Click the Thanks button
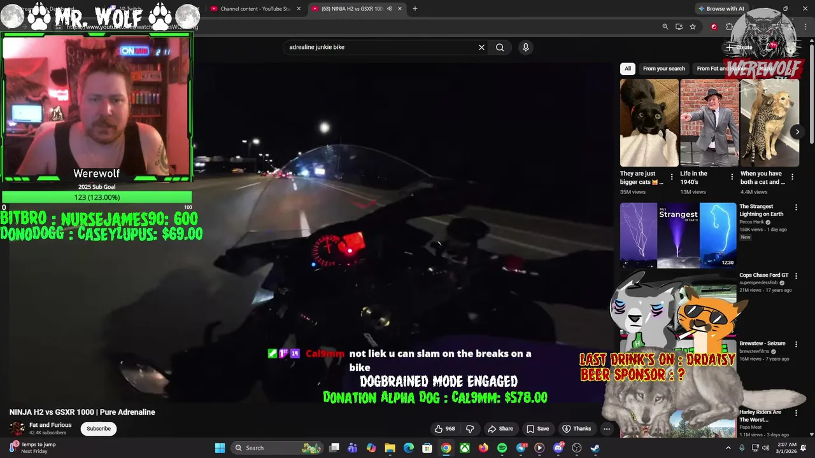815x458 pixels. 577,429
